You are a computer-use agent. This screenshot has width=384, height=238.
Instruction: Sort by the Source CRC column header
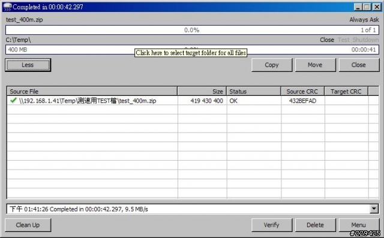pyautogui.click(x=302, y=92)
